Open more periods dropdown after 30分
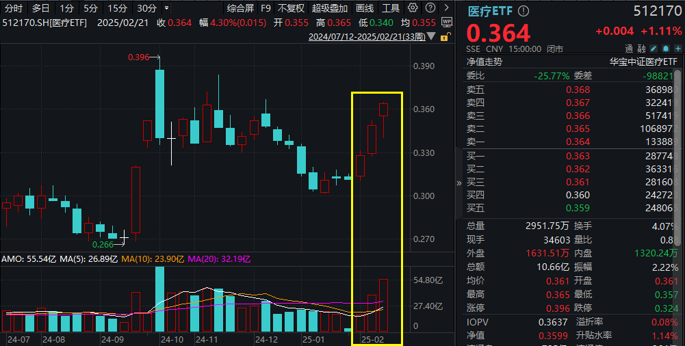The image size is (685, 346). point(167,8)
